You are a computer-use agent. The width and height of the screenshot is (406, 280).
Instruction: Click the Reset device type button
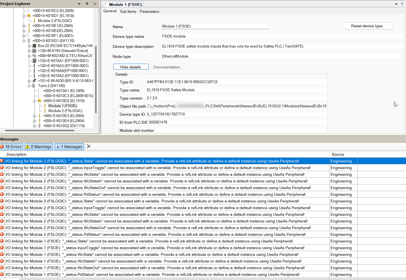[367, 26]
